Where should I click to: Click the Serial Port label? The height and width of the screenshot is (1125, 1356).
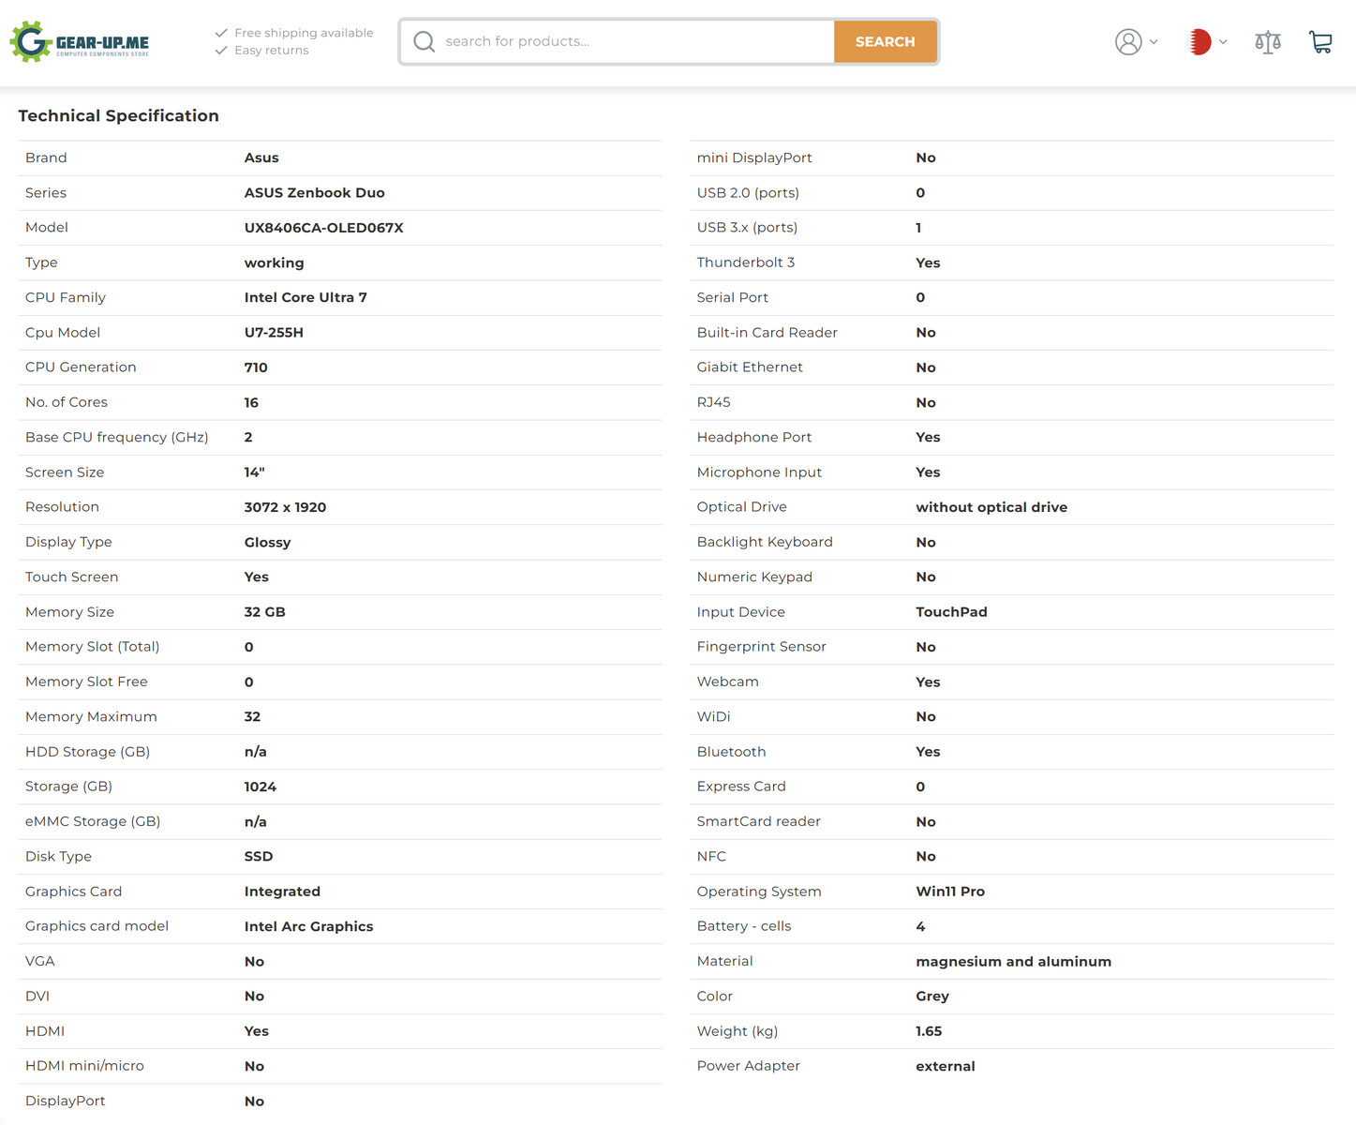[732, 297]
